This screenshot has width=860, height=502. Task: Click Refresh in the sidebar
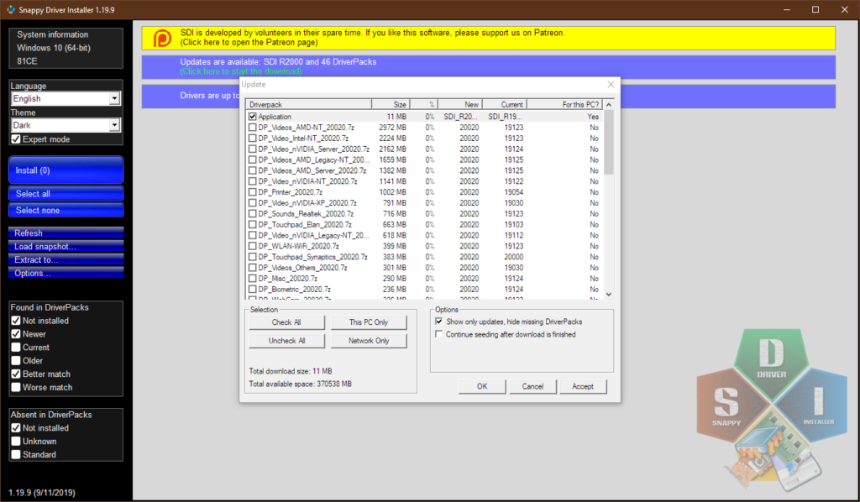(x=66, y=233)
